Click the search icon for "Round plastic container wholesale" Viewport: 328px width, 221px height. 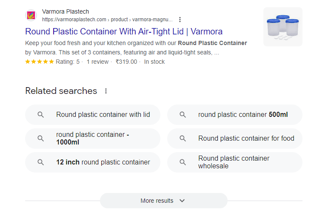coord(183,162)
